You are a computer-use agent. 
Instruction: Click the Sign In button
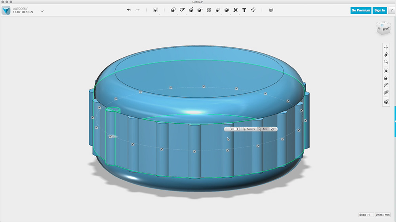pos(380,10)
